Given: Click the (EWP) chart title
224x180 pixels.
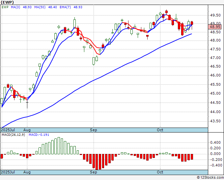Looking at the screenshot, I should [7, 2].
